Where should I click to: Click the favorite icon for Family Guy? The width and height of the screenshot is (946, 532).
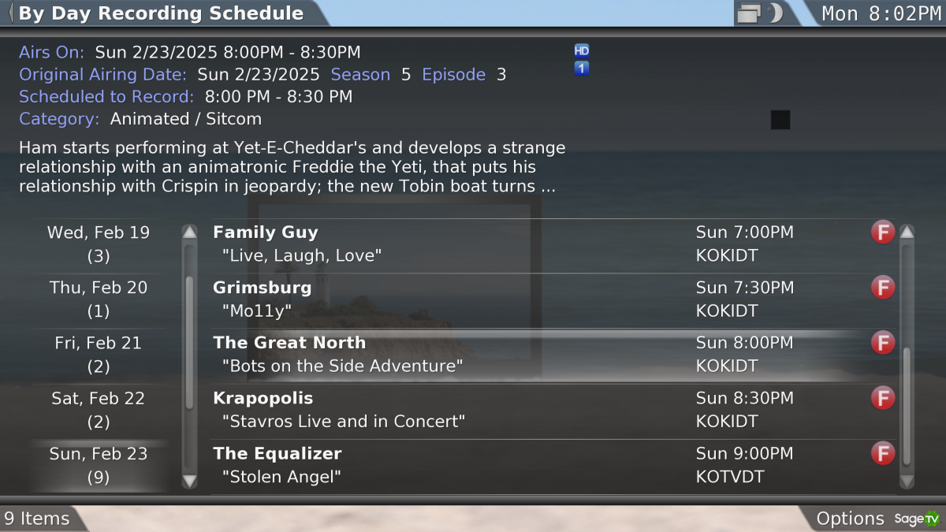pyautogui.click(x=882, y=233)
